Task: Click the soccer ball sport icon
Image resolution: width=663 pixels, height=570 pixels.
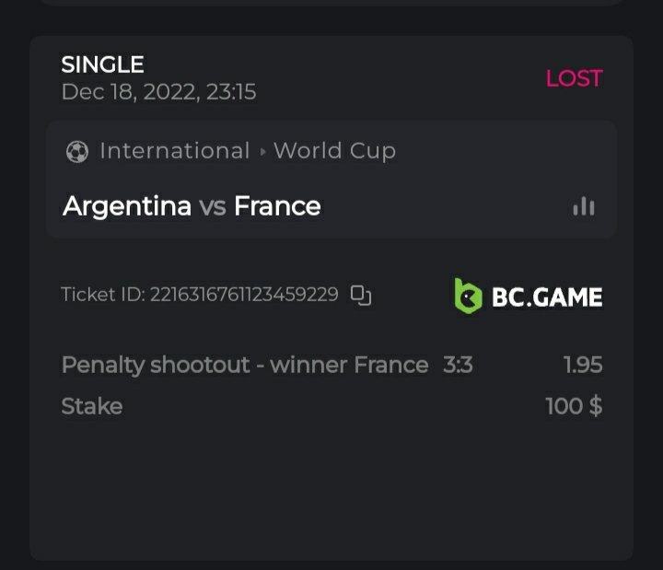Action: 77,152
